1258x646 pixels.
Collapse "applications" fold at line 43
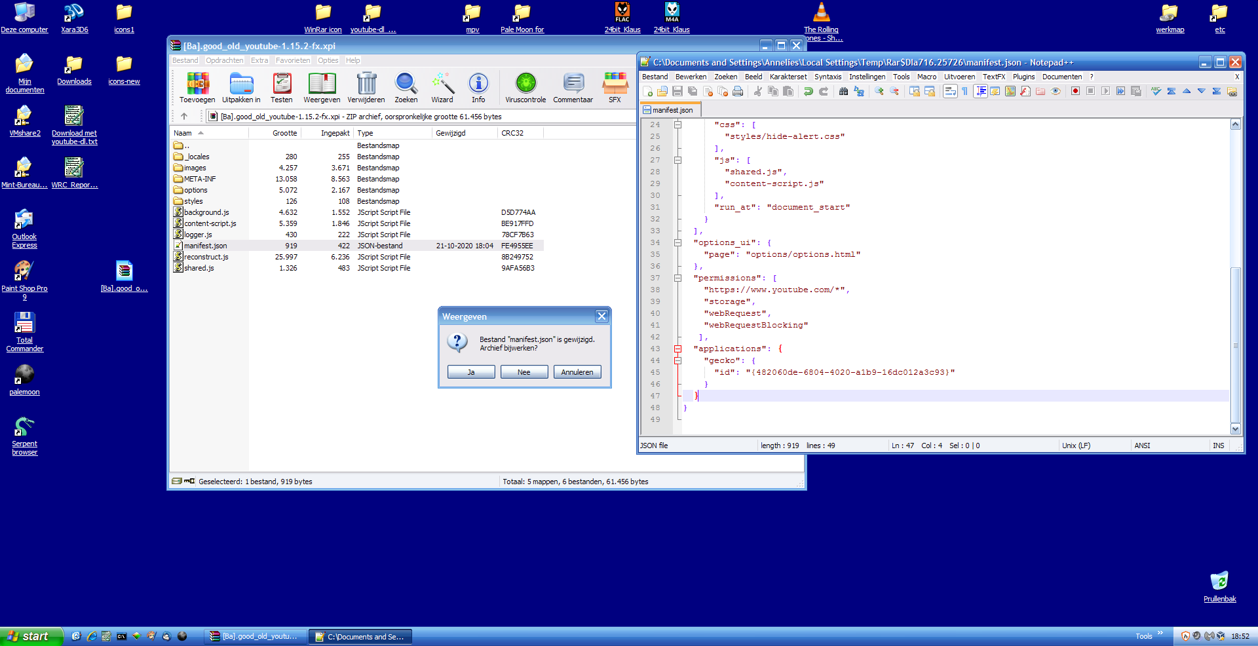coord(678,349)
